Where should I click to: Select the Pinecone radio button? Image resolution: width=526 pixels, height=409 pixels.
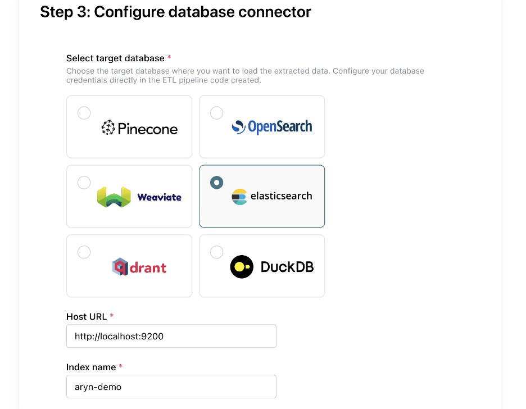pyautogui.click(x=84, y=112)
